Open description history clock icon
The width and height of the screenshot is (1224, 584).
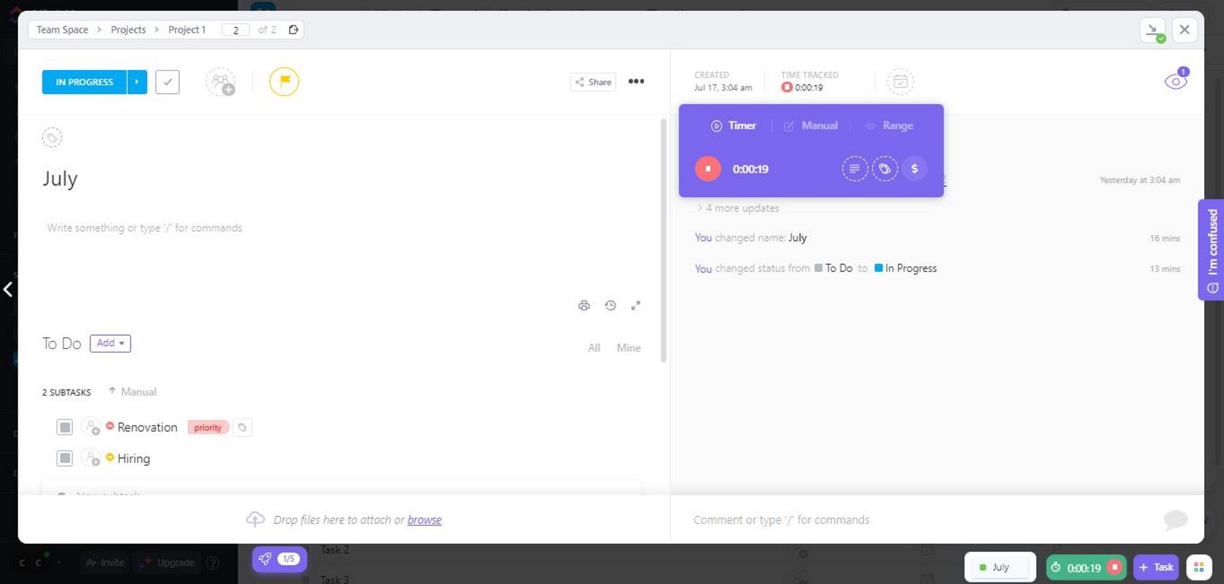tap(611, 306)
